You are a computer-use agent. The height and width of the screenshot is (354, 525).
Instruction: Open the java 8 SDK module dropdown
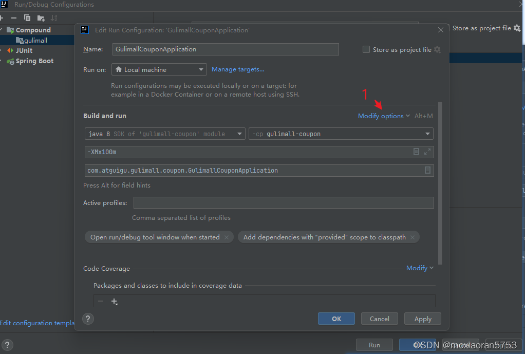(x=165, y=134)
